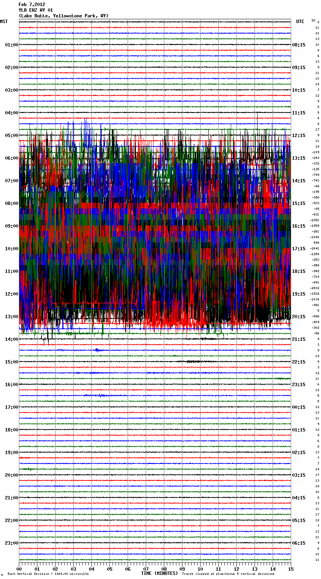Select the 03:00 MST hour label
The image size is (321, 579).
12,90
